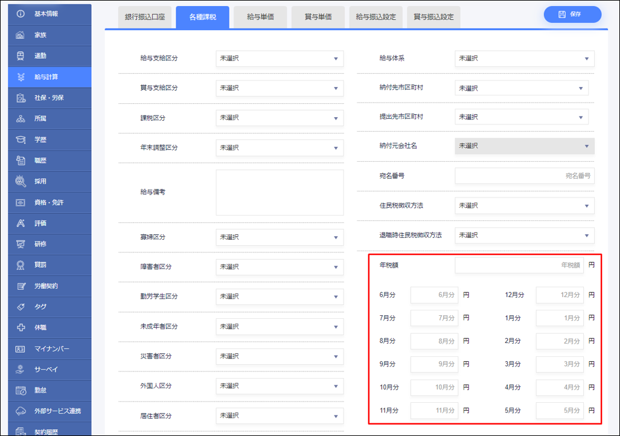Viewport: 620px width, 436px height.
Task: Select the 通勤 train icon
Action: click(x=21, y=56)
